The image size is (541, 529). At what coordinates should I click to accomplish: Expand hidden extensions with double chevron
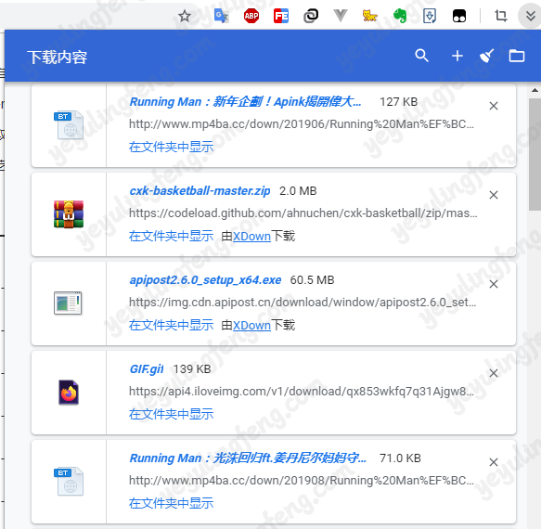[530, 16]
